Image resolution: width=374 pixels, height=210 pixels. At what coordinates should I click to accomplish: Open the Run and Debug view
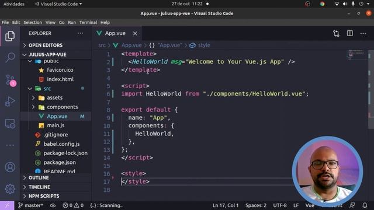coord(10,101)
